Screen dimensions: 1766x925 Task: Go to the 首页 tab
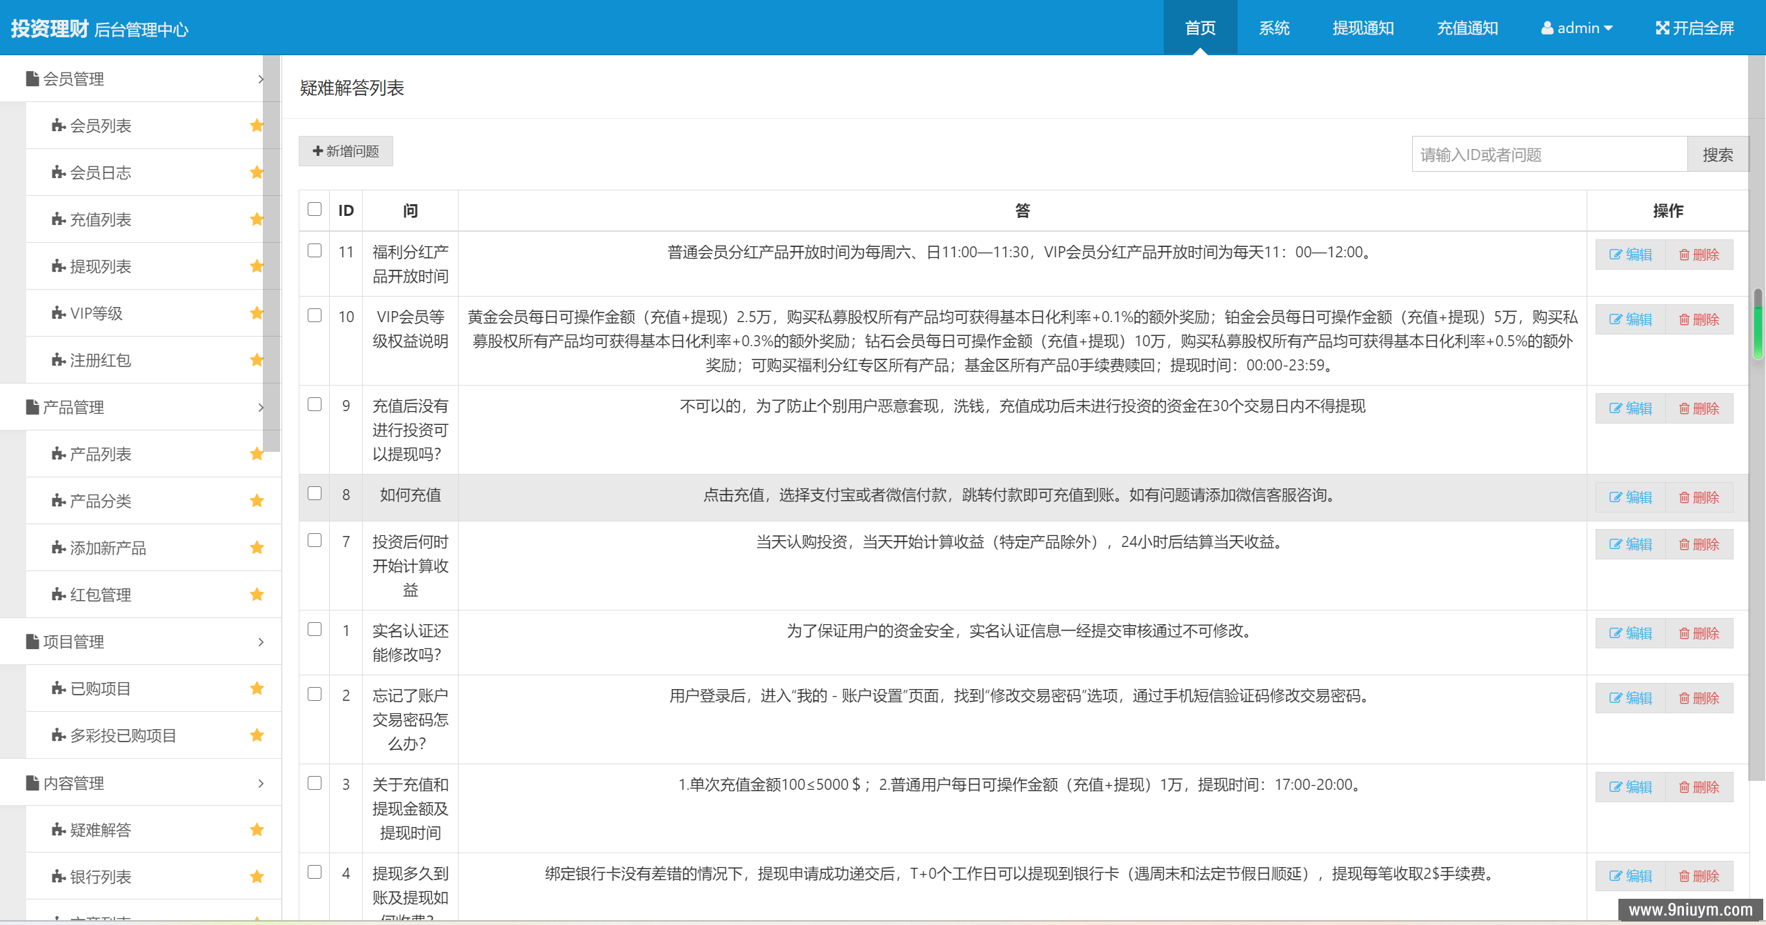(x=1200, y=28)
